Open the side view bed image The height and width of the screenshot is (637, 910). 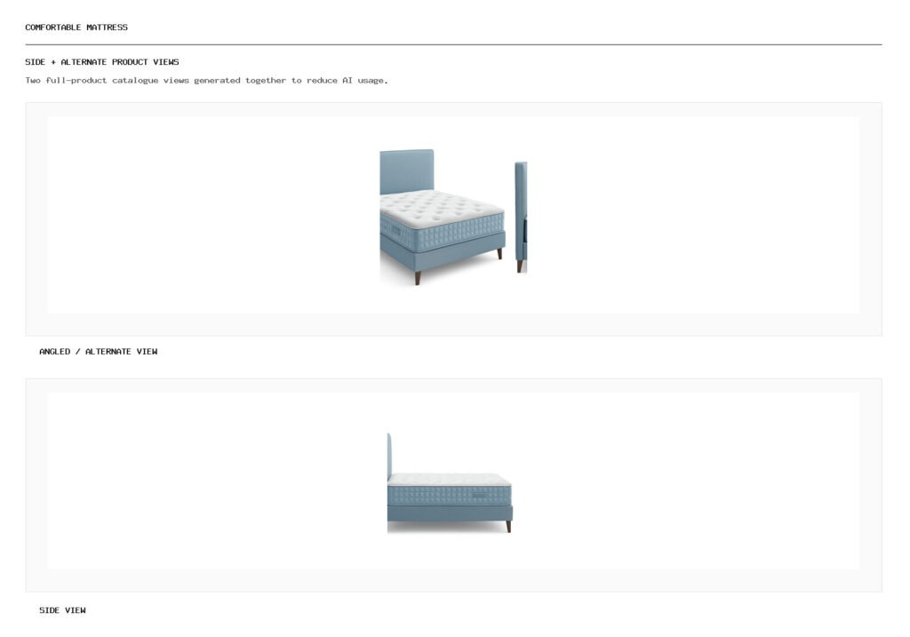[450, 482]
